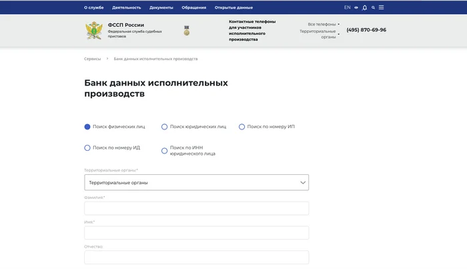Click phone number (495) 870-69-96
This screenshot has height=269, width=467.
(366, 30)
